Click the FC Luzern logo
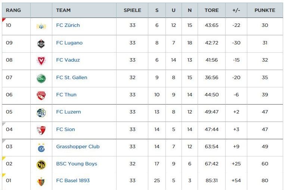The image size is (285, 190). (x=41, y=113)
